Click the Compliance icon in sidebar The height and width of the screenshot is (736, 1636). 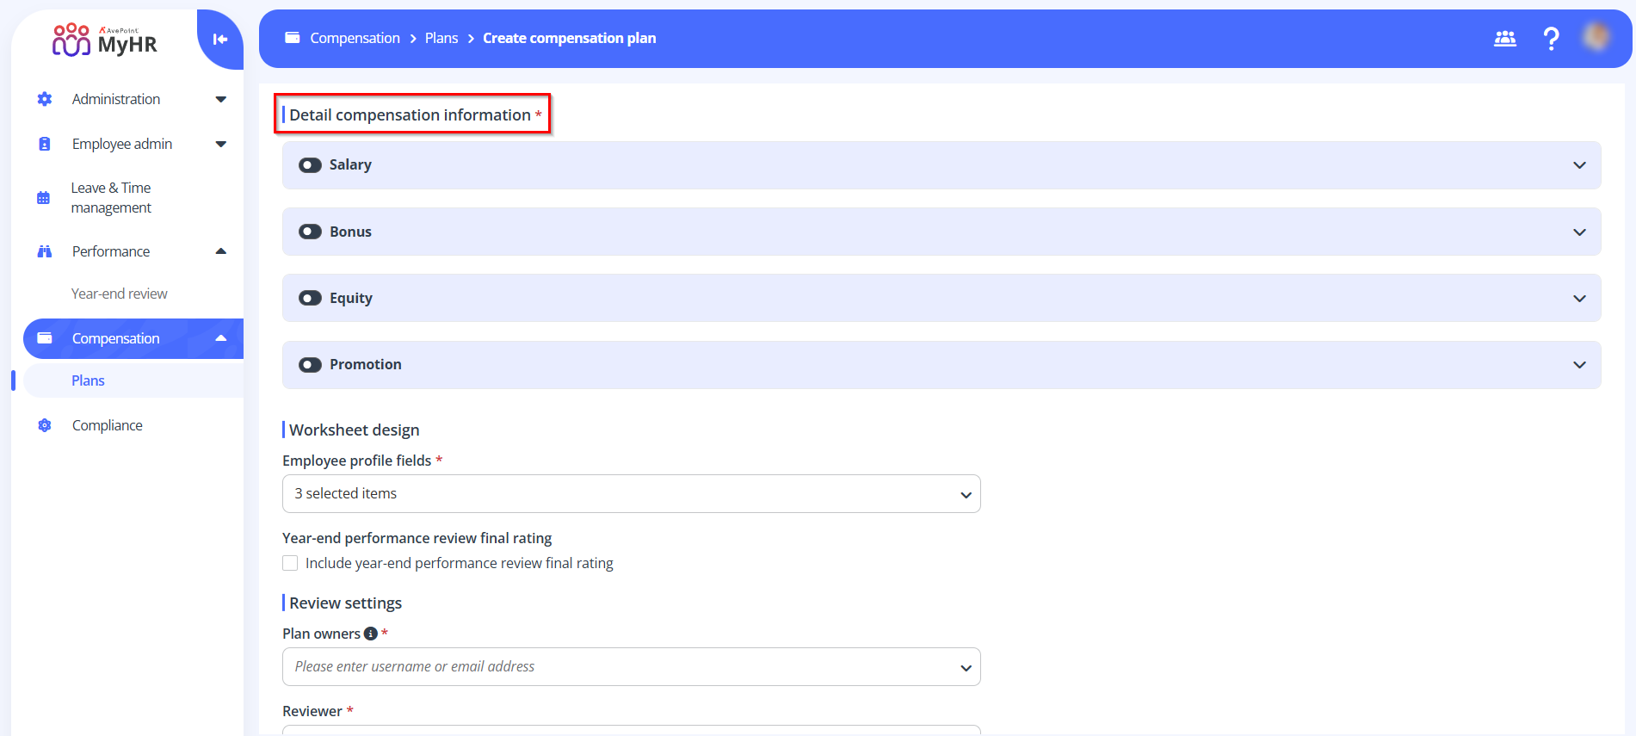(x=45, y=425)
